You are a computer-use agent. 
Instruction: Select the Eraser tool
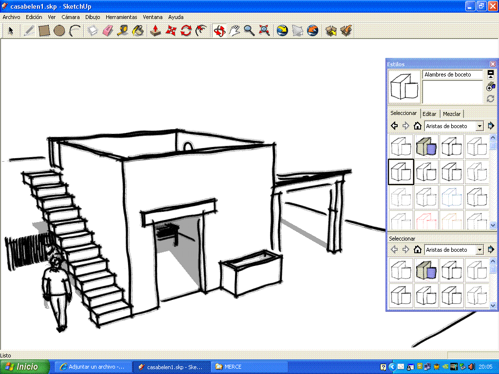point(108,31)
